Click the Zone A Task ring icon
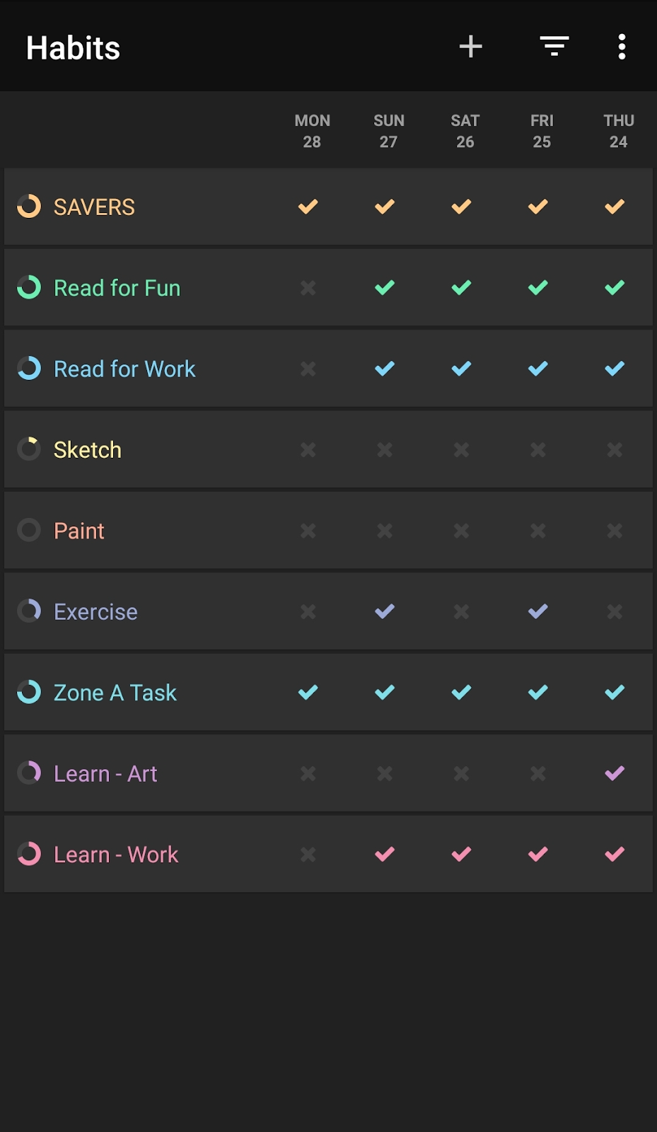The width and height of the screenshot is (657, 1132). point(29,692)
